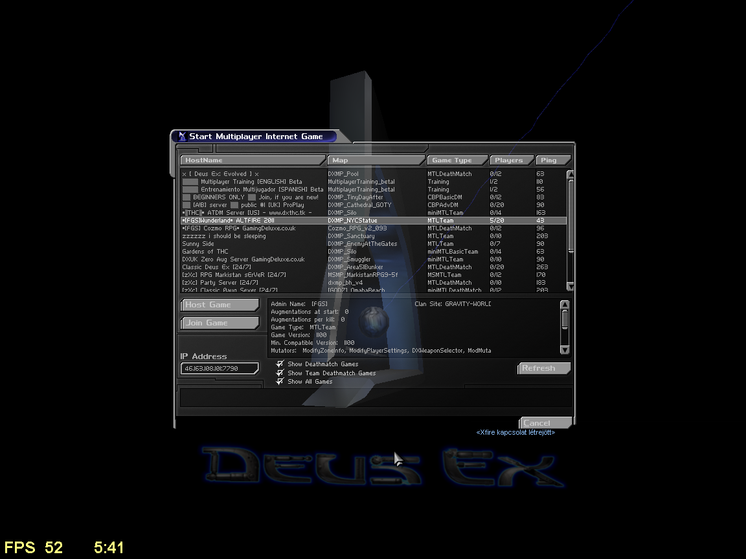Cancel the multiplayer dialog
This screenshot has height=559, width=746.
[x=545, y=423]
